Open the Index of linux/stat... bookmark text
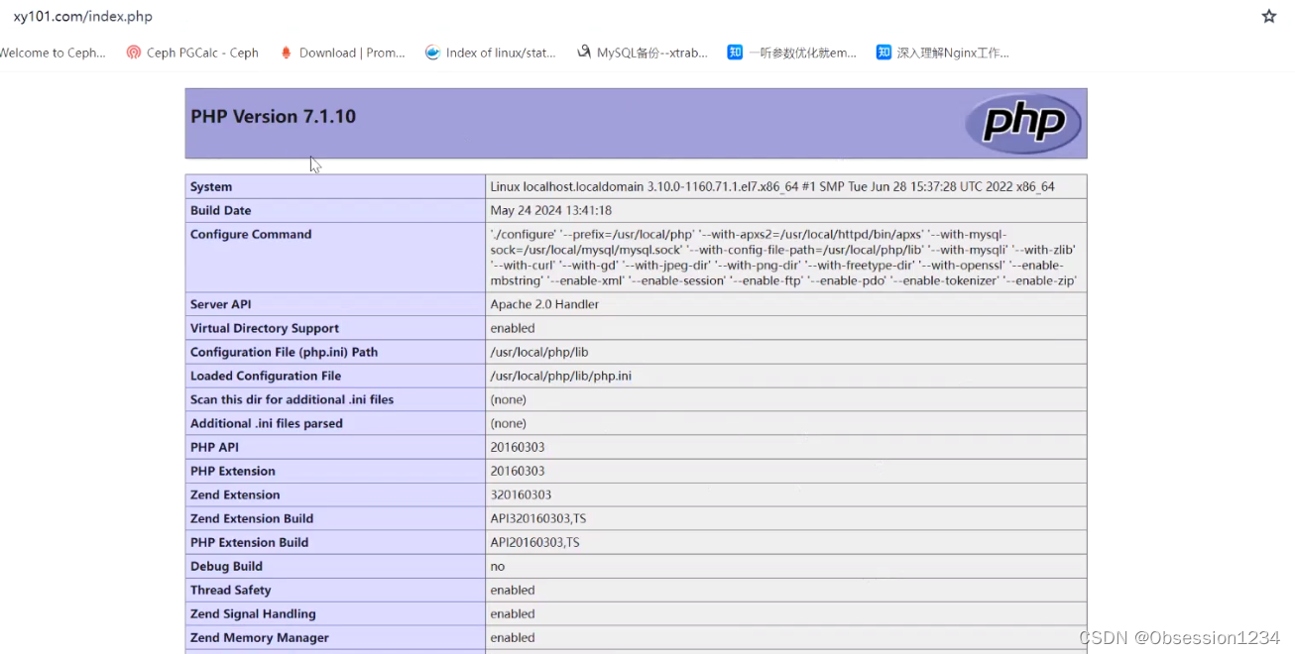 coord(501,54)
